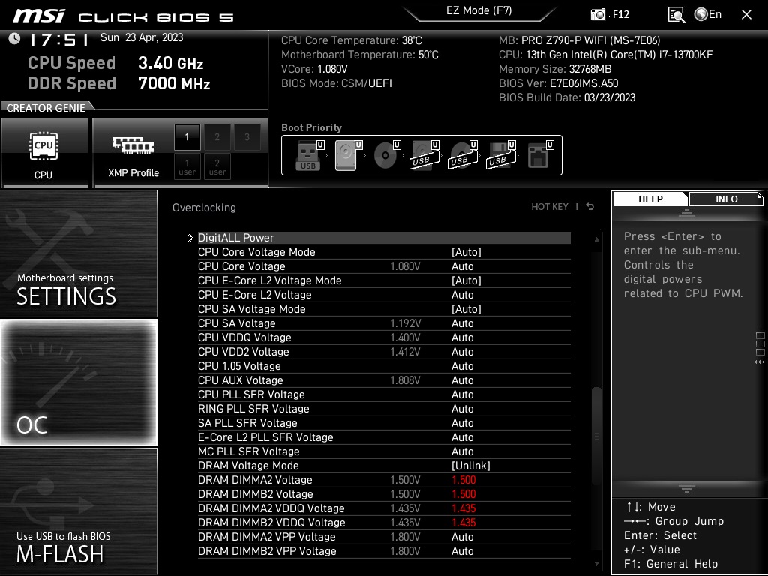Switch to the HELP tab
The width and height of the screenshot is (768, 576).
[650, 199]
